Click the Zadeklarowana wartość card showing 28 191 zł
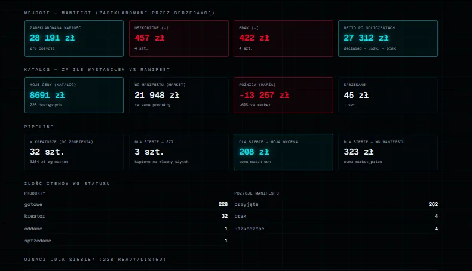The image size is (472, 271). 74,38
